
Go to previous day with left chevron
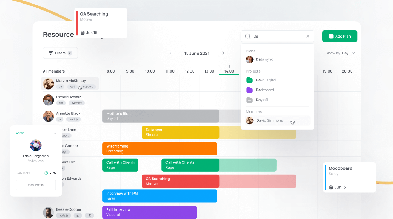pyautogui.click(x=170, y=53)
